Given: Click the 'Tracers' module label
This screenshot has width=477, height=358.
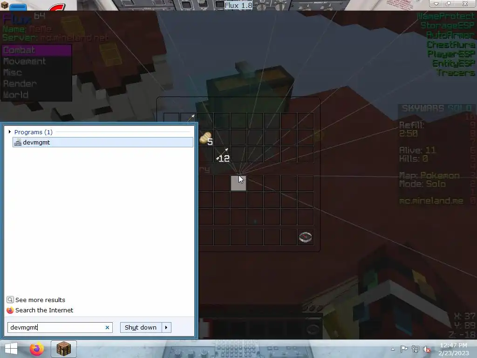Looking at the screenshot, I should 456,73.
